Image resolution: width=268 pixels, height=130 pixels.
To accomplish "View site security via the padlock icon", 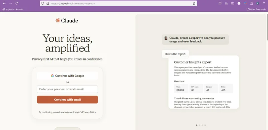I will [48, 3].
